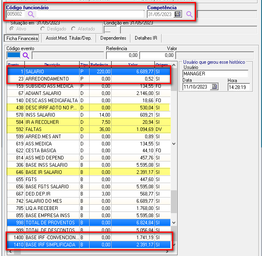
Task: Select the ADIANT.SALARIO row
Action: click(88, 93)
